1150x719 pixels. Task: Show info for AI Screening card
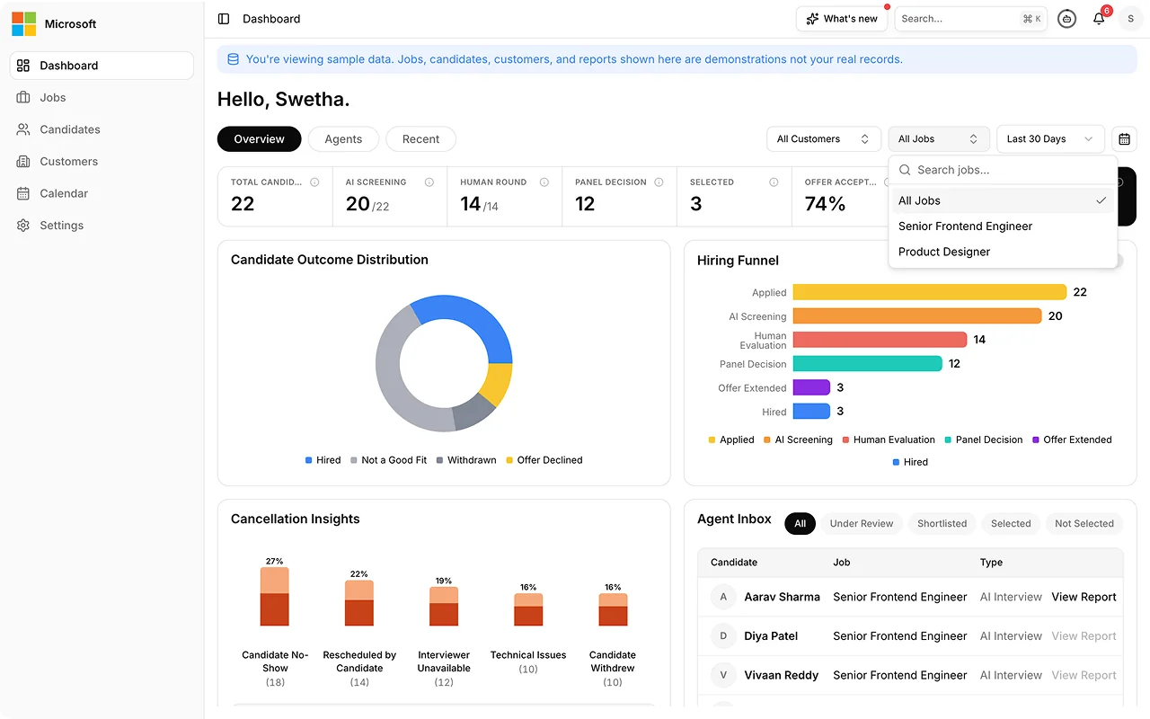429,182
